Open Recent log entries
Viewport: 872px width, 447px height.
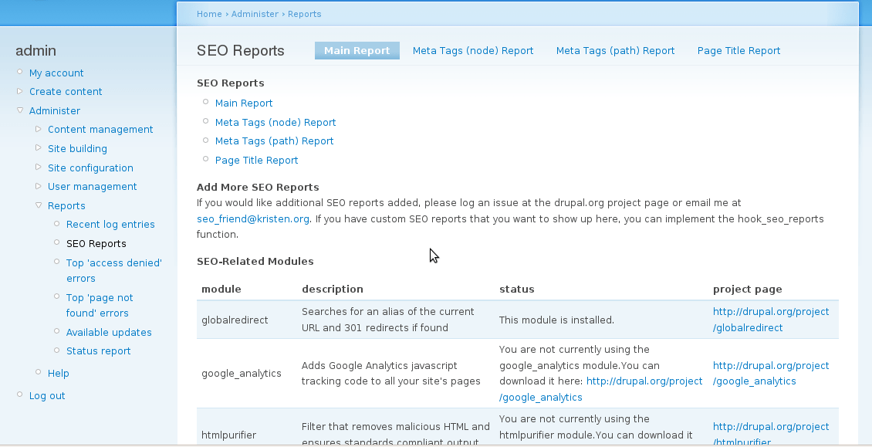[x=110, y=225]
